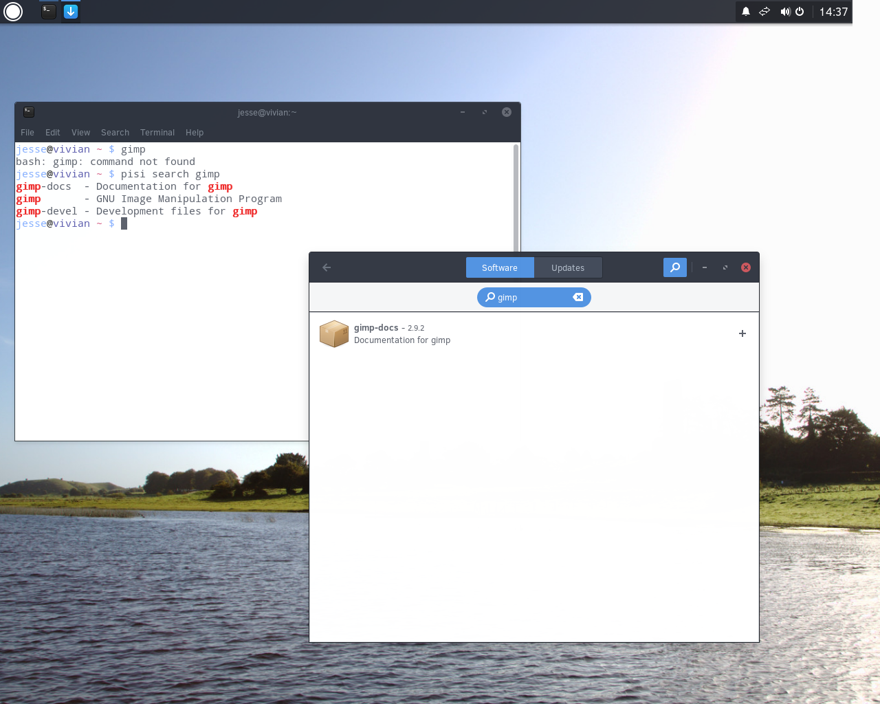
Task: Open the terminal View menu
Action: 81,133
